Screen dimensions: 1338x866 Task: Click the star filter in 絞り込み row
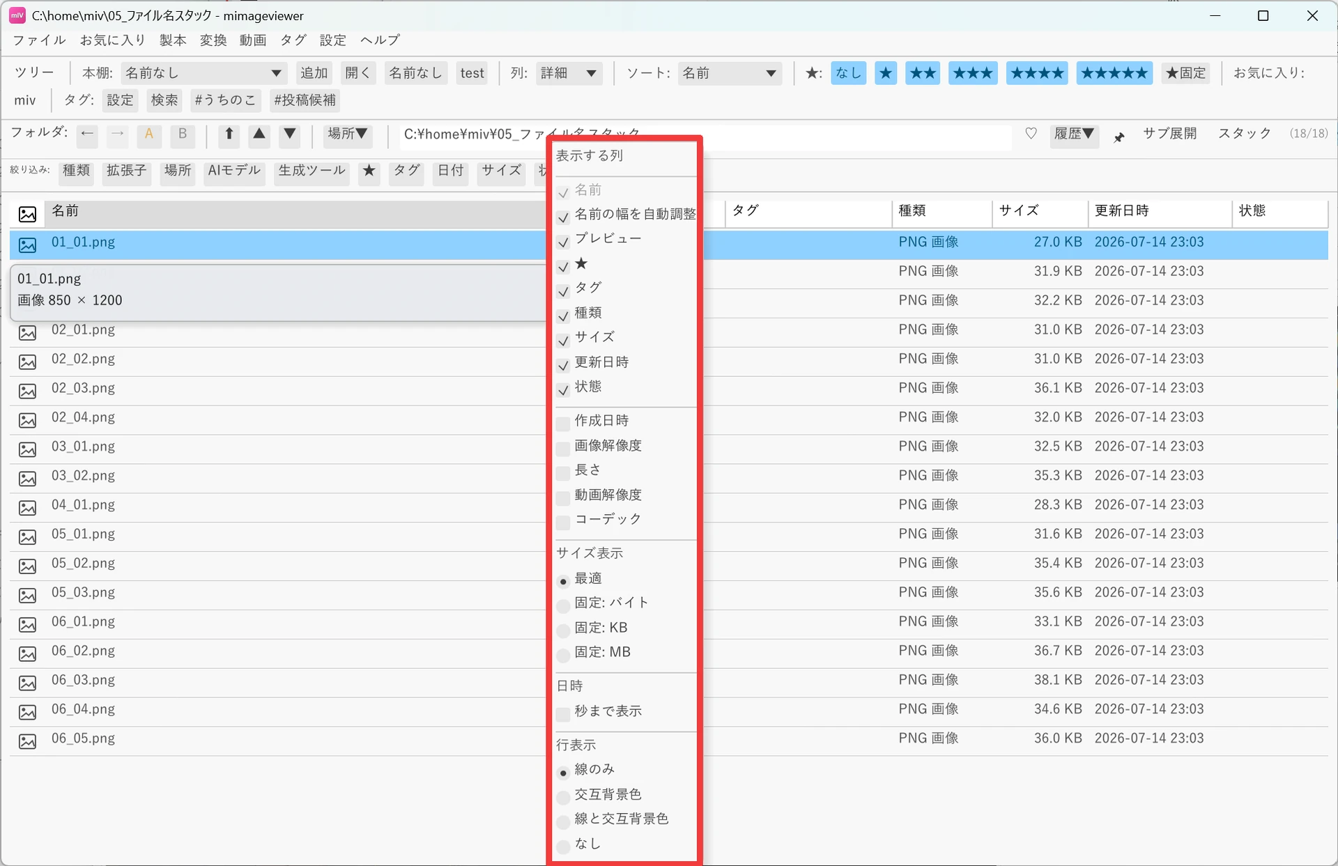369,171
